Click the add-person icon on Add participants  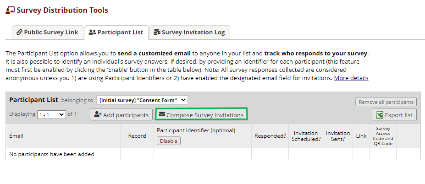[98, 115]
